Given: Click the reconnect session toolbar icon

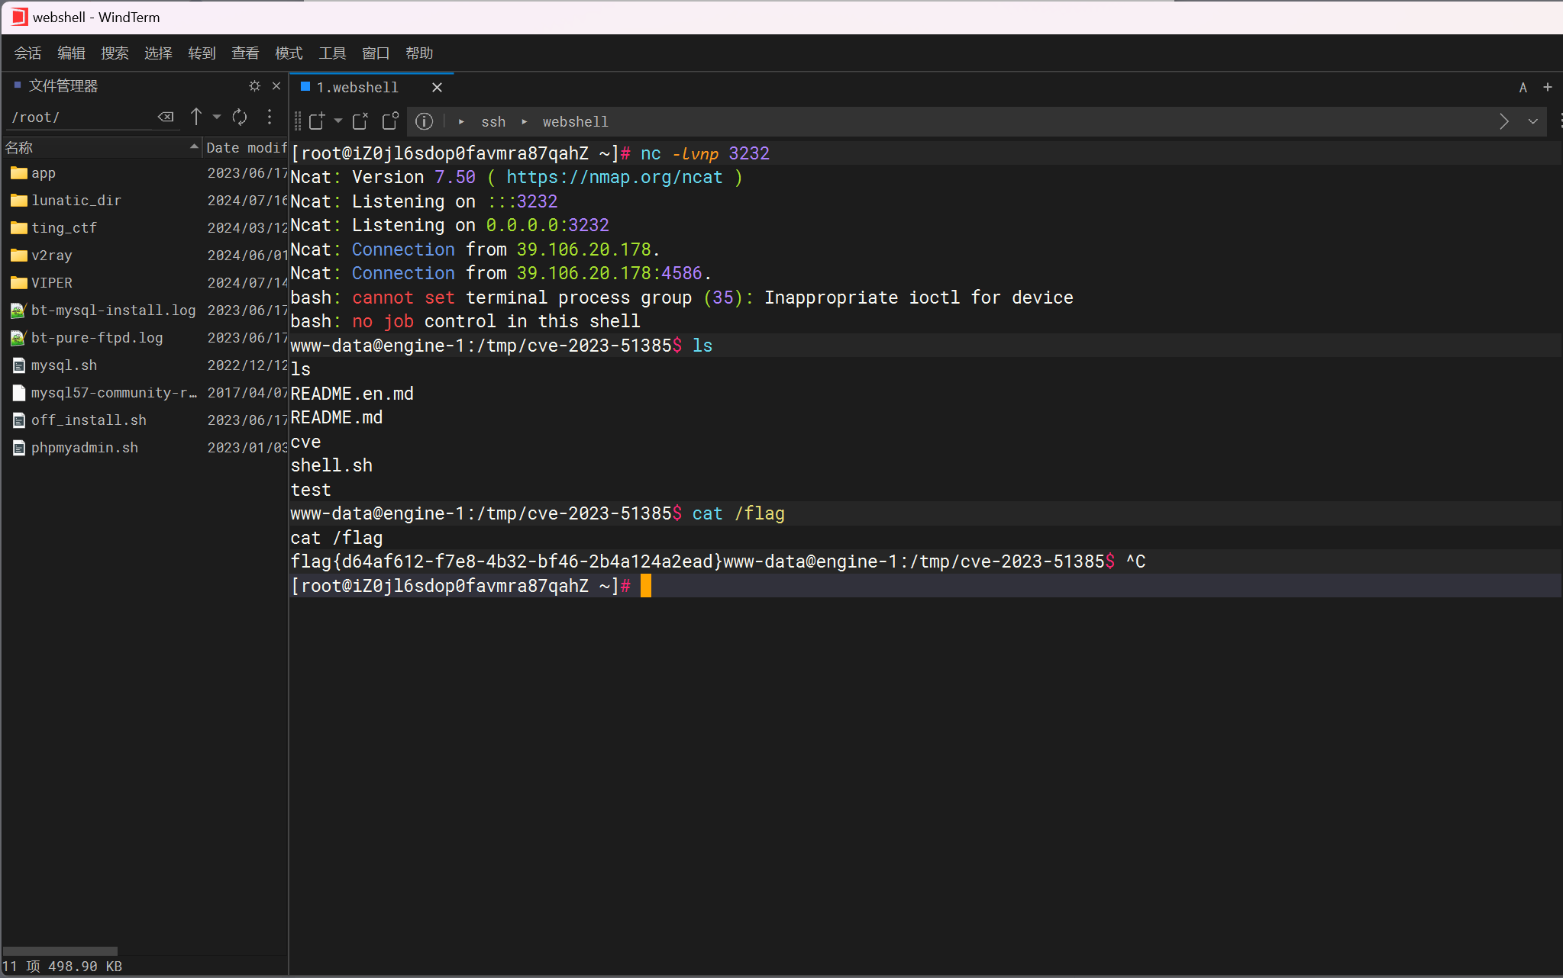Looking at the screenshot, I should pyautogui.click(x=360, y=121).
